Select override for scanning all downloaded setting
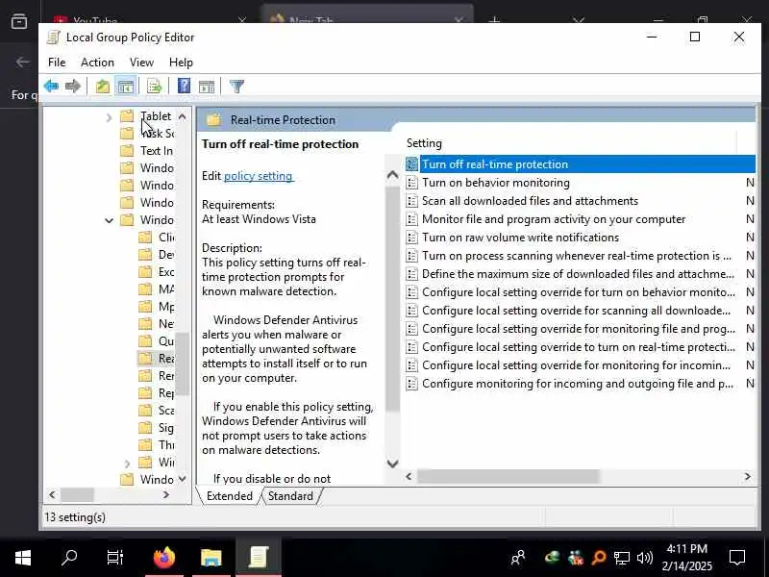Image resolution: width=769 pixels, height=577 pixels. pyautogui.click(x=581, y=311)
